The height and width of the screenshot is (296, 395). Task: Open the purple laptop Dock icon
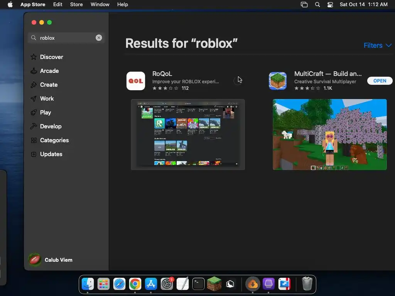[x=268, y=284]
